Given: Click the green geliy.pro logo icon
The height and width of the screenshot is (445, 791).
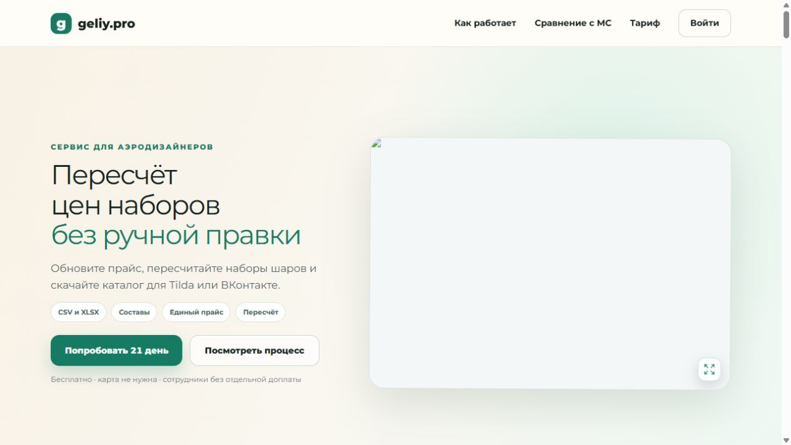Looking at the screenshot, I should coord(61,24).
